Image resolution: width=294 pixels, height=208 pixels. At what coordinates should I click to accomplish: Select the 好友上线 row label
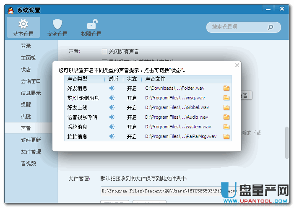pyautogui.click(x=77, y=108)
